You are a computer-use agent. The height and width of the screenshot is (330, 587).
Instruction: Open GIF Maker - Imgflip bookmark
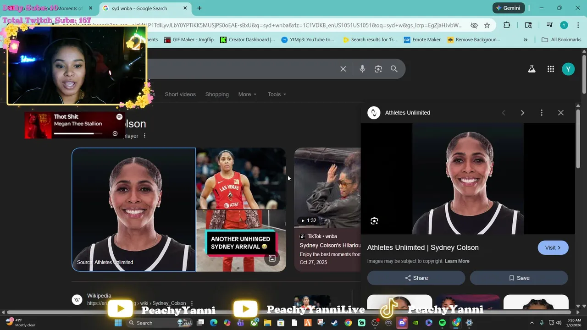pos(189,40)
